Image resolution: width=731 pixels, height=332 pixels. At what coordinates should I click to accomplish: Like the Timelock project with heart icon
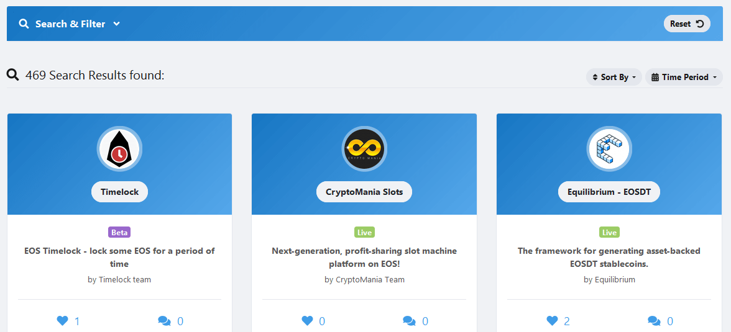point(62,321)
